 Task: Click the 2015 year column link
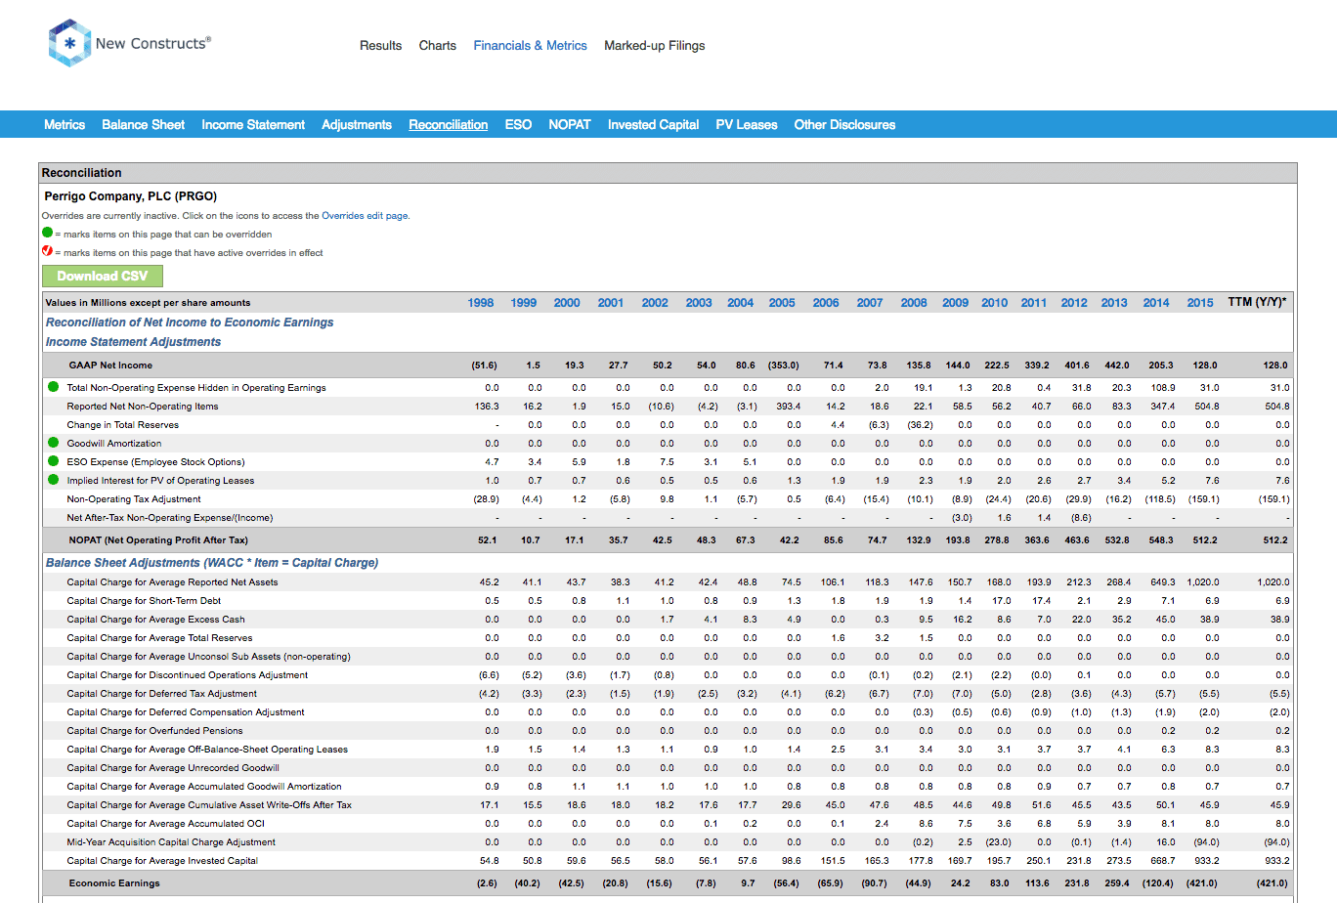1200,303
